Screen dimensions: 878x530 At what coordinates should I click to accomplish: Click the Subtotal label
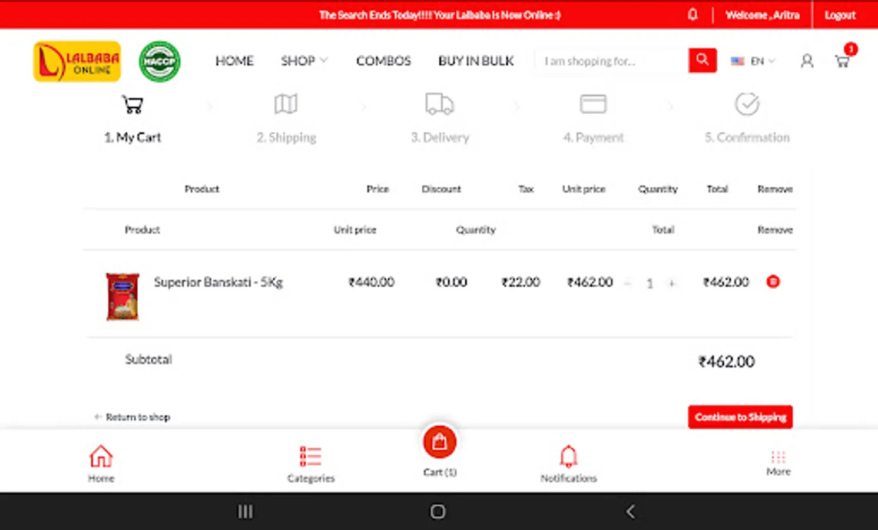pyautogui.click(x=148, y=359)
